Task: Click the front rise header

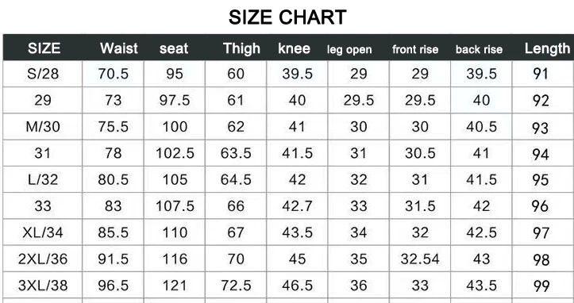Action: 415,49
